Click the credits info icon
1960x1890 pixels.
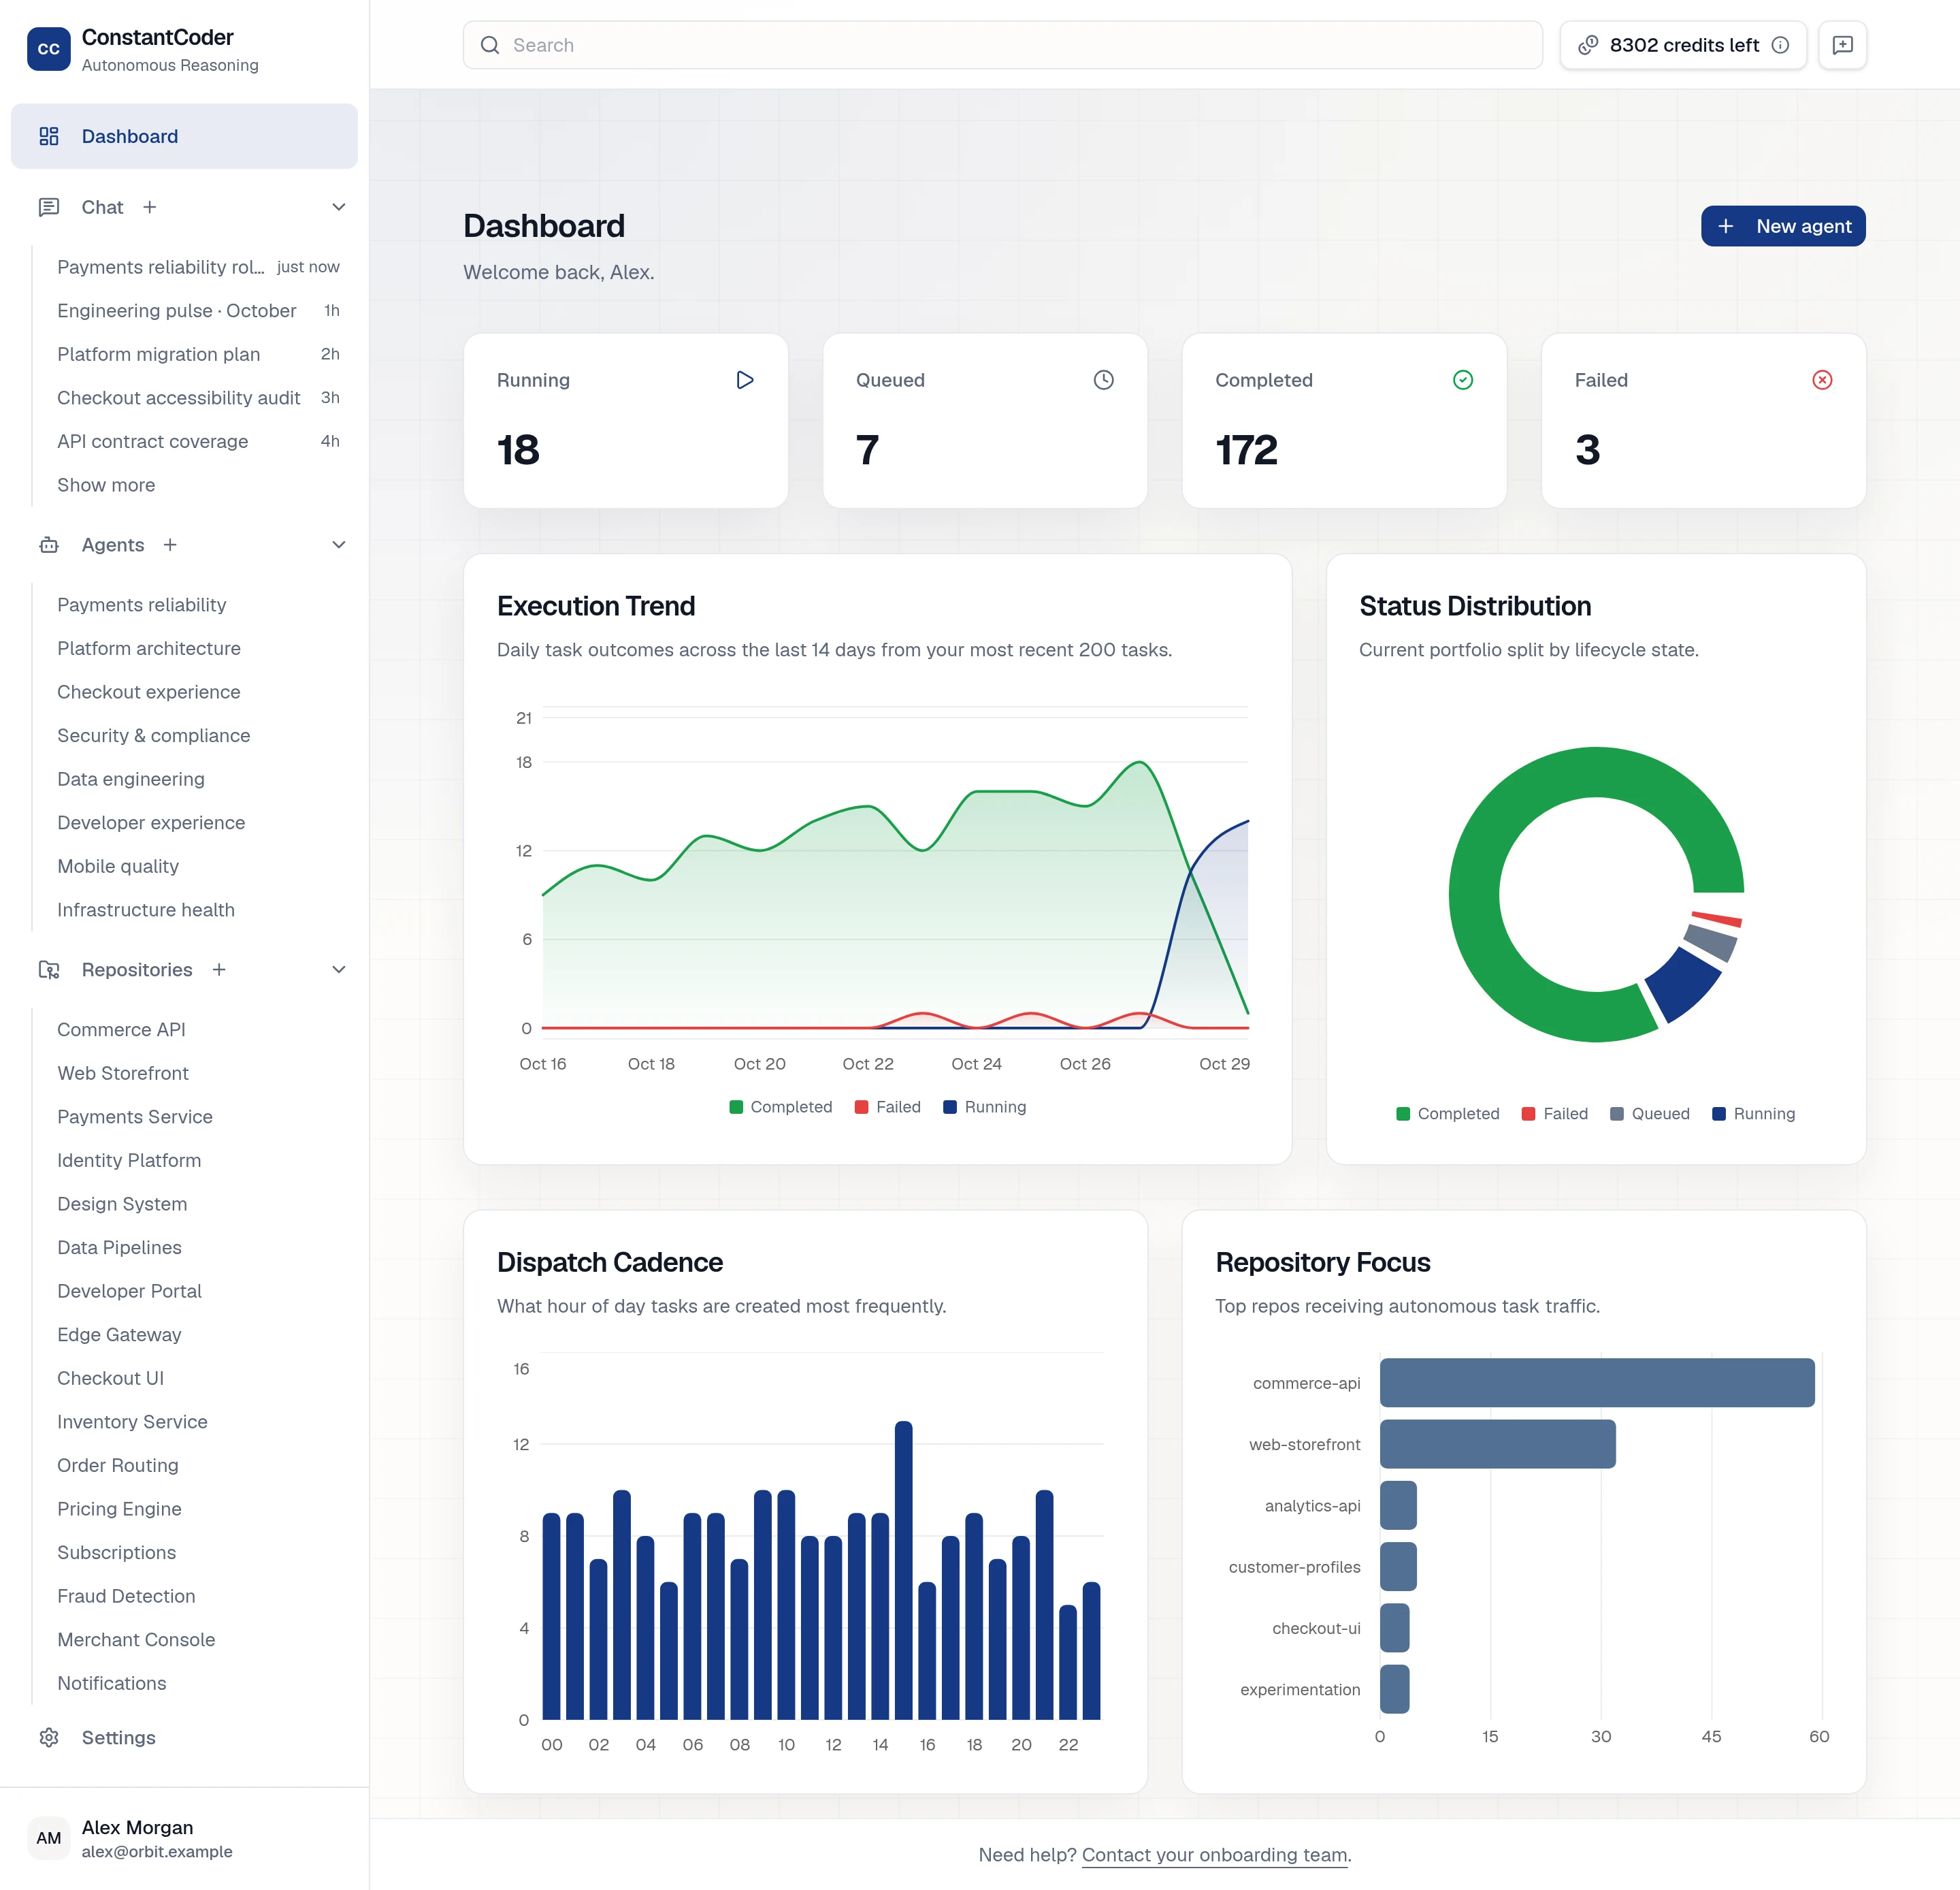pyautogui.click(x=1780, y=45)
